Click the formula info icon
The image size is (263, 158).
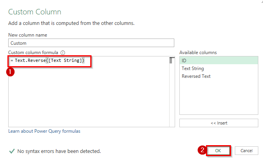point(63,53)
